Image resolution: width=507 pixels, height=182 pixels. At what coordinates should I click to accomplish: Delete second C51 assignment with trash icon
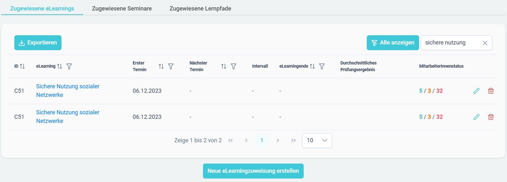click(x=491, y=117)
